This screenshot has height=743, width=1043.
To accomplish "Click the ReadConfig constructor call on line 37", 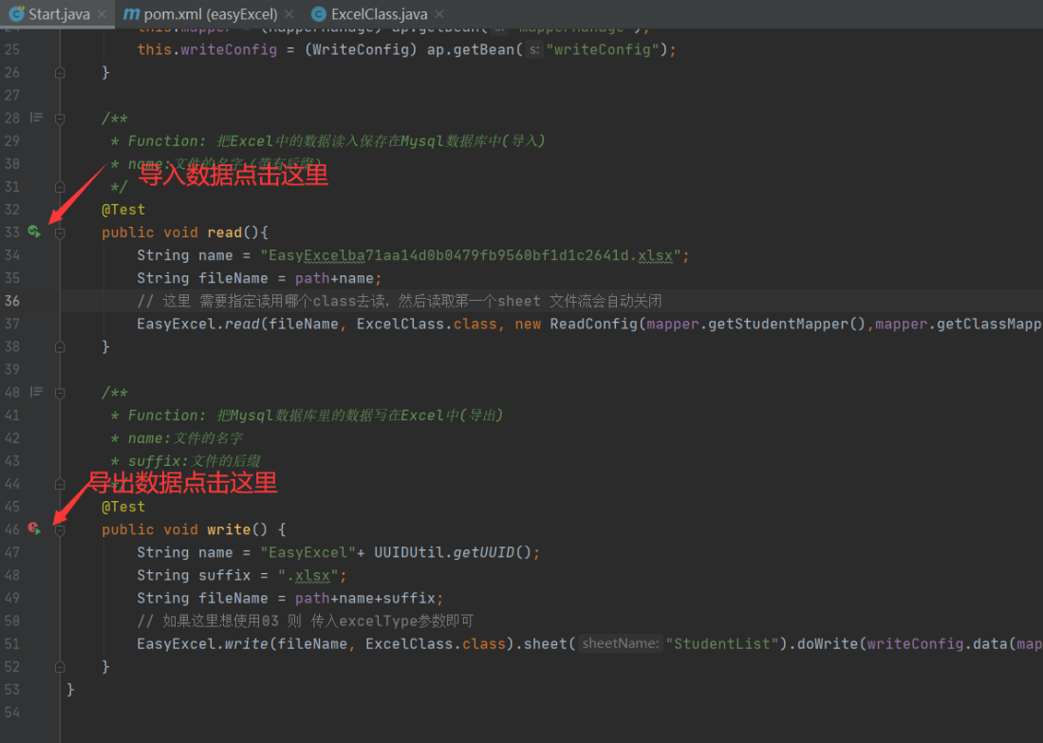I will pos(593,324).
